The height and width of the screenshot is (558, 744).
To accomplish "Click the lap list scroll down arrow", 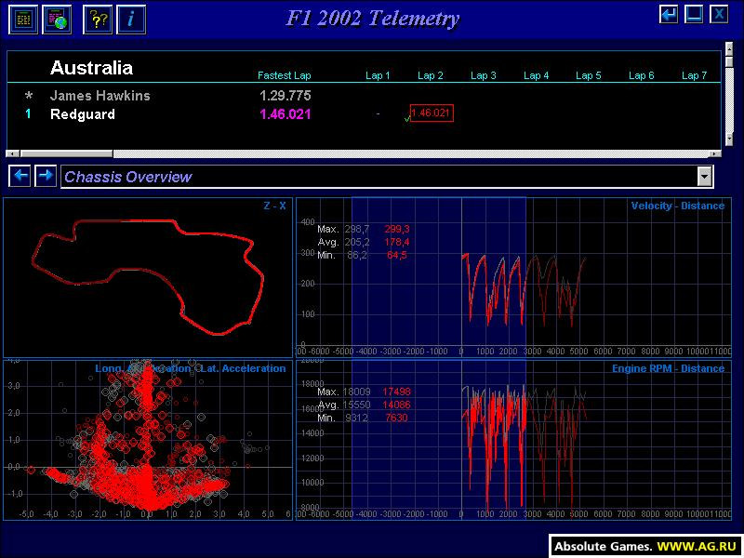I will coord(729,139).
